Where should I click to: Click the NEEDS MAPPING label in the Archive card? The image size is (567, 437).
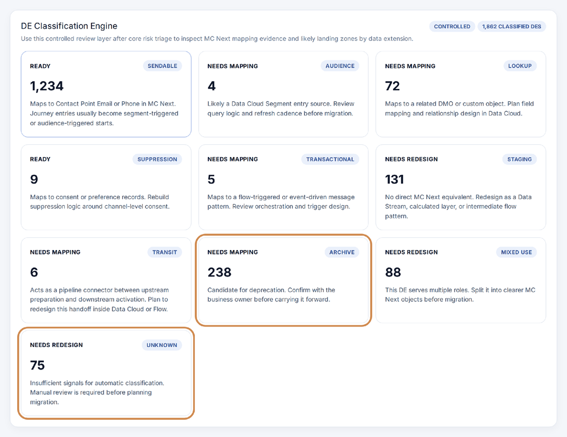(x=233, y=252)
